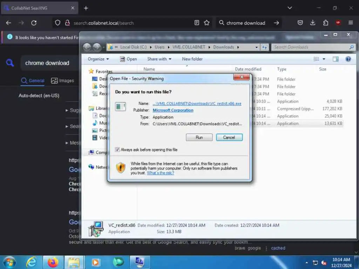Click Local Disk (C:) in the breadcrumb
Image resolution: width=359 pixels, height=269 pixels.
(x=133, y=47)
